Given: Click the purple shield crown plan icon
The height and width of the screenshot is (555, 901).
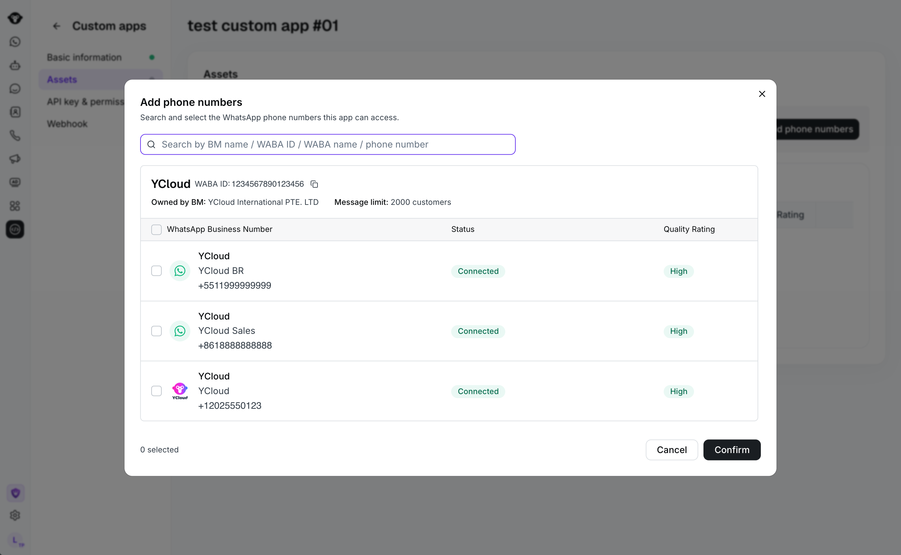Looking at the screenshot, I should click(15, 493).
